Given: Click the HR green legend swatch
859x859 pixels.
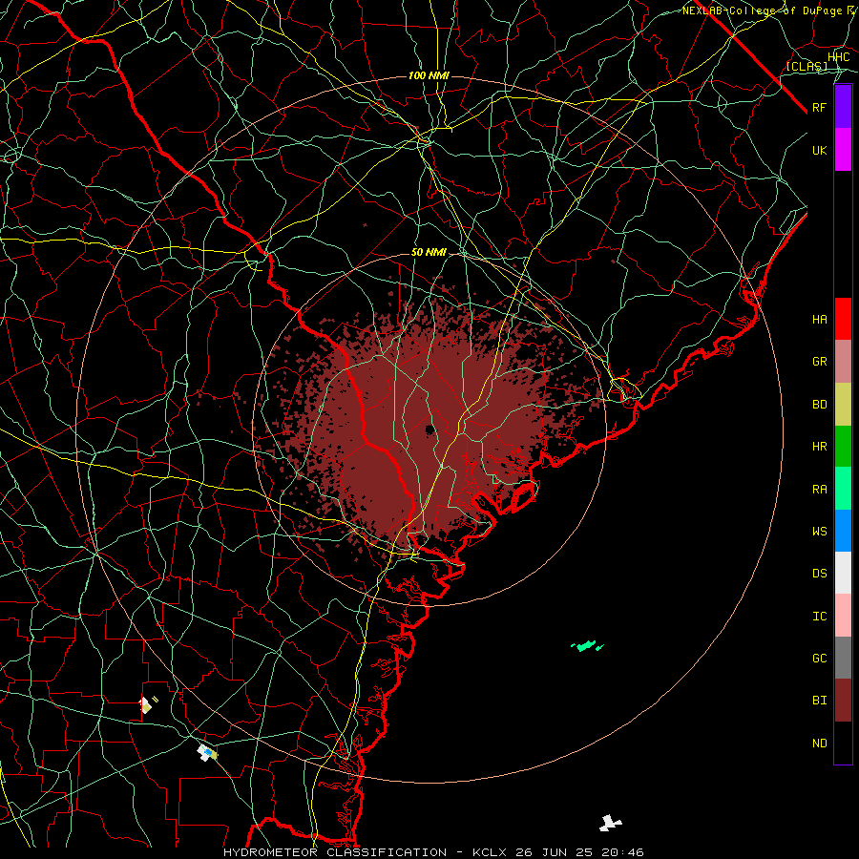Looking at the screenshot, I should click(843, 447).
